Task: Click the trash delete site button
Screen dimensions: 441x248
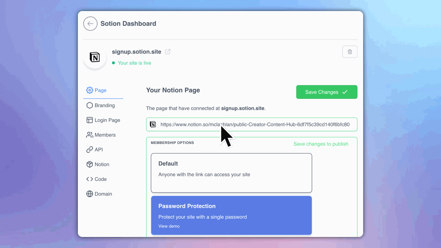Action: pos(350,52)
